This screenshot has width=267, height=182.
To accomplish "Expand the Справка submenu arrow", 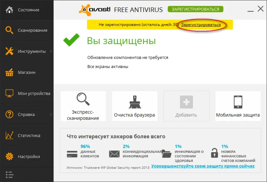I will tap(51, 115).
